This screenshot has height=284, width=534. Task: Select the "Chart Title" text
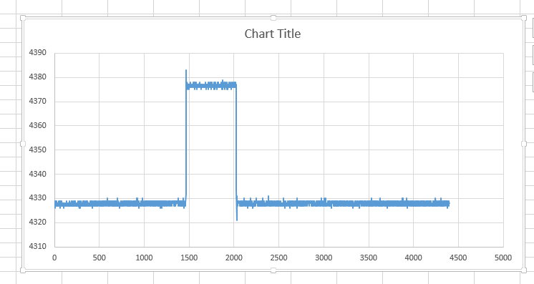tap(273, 34)
